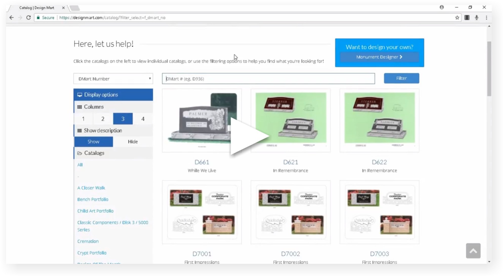The width and height of the screenshot is (504, 277).
Task: Enable Show for item descriptions
Action: pyautogui.click(x=93, y=142)
